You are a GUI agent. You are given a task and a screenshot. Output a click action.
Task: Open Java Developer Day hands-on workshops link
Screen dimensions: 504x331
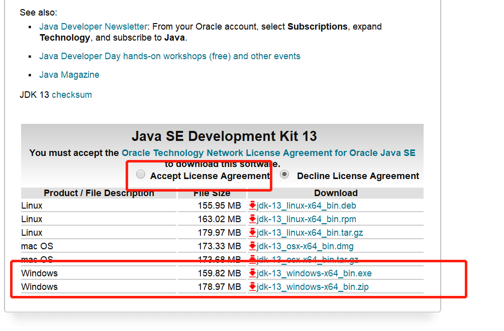tap(170, 56)
